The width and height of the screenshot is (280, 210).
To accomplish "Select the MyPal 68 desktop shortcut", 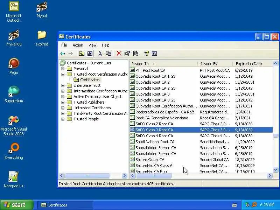I will tap(14, 38).
